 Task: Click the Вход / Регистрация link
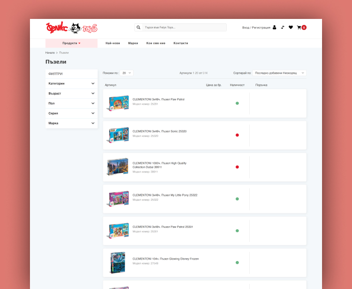[x=256, y=27]
